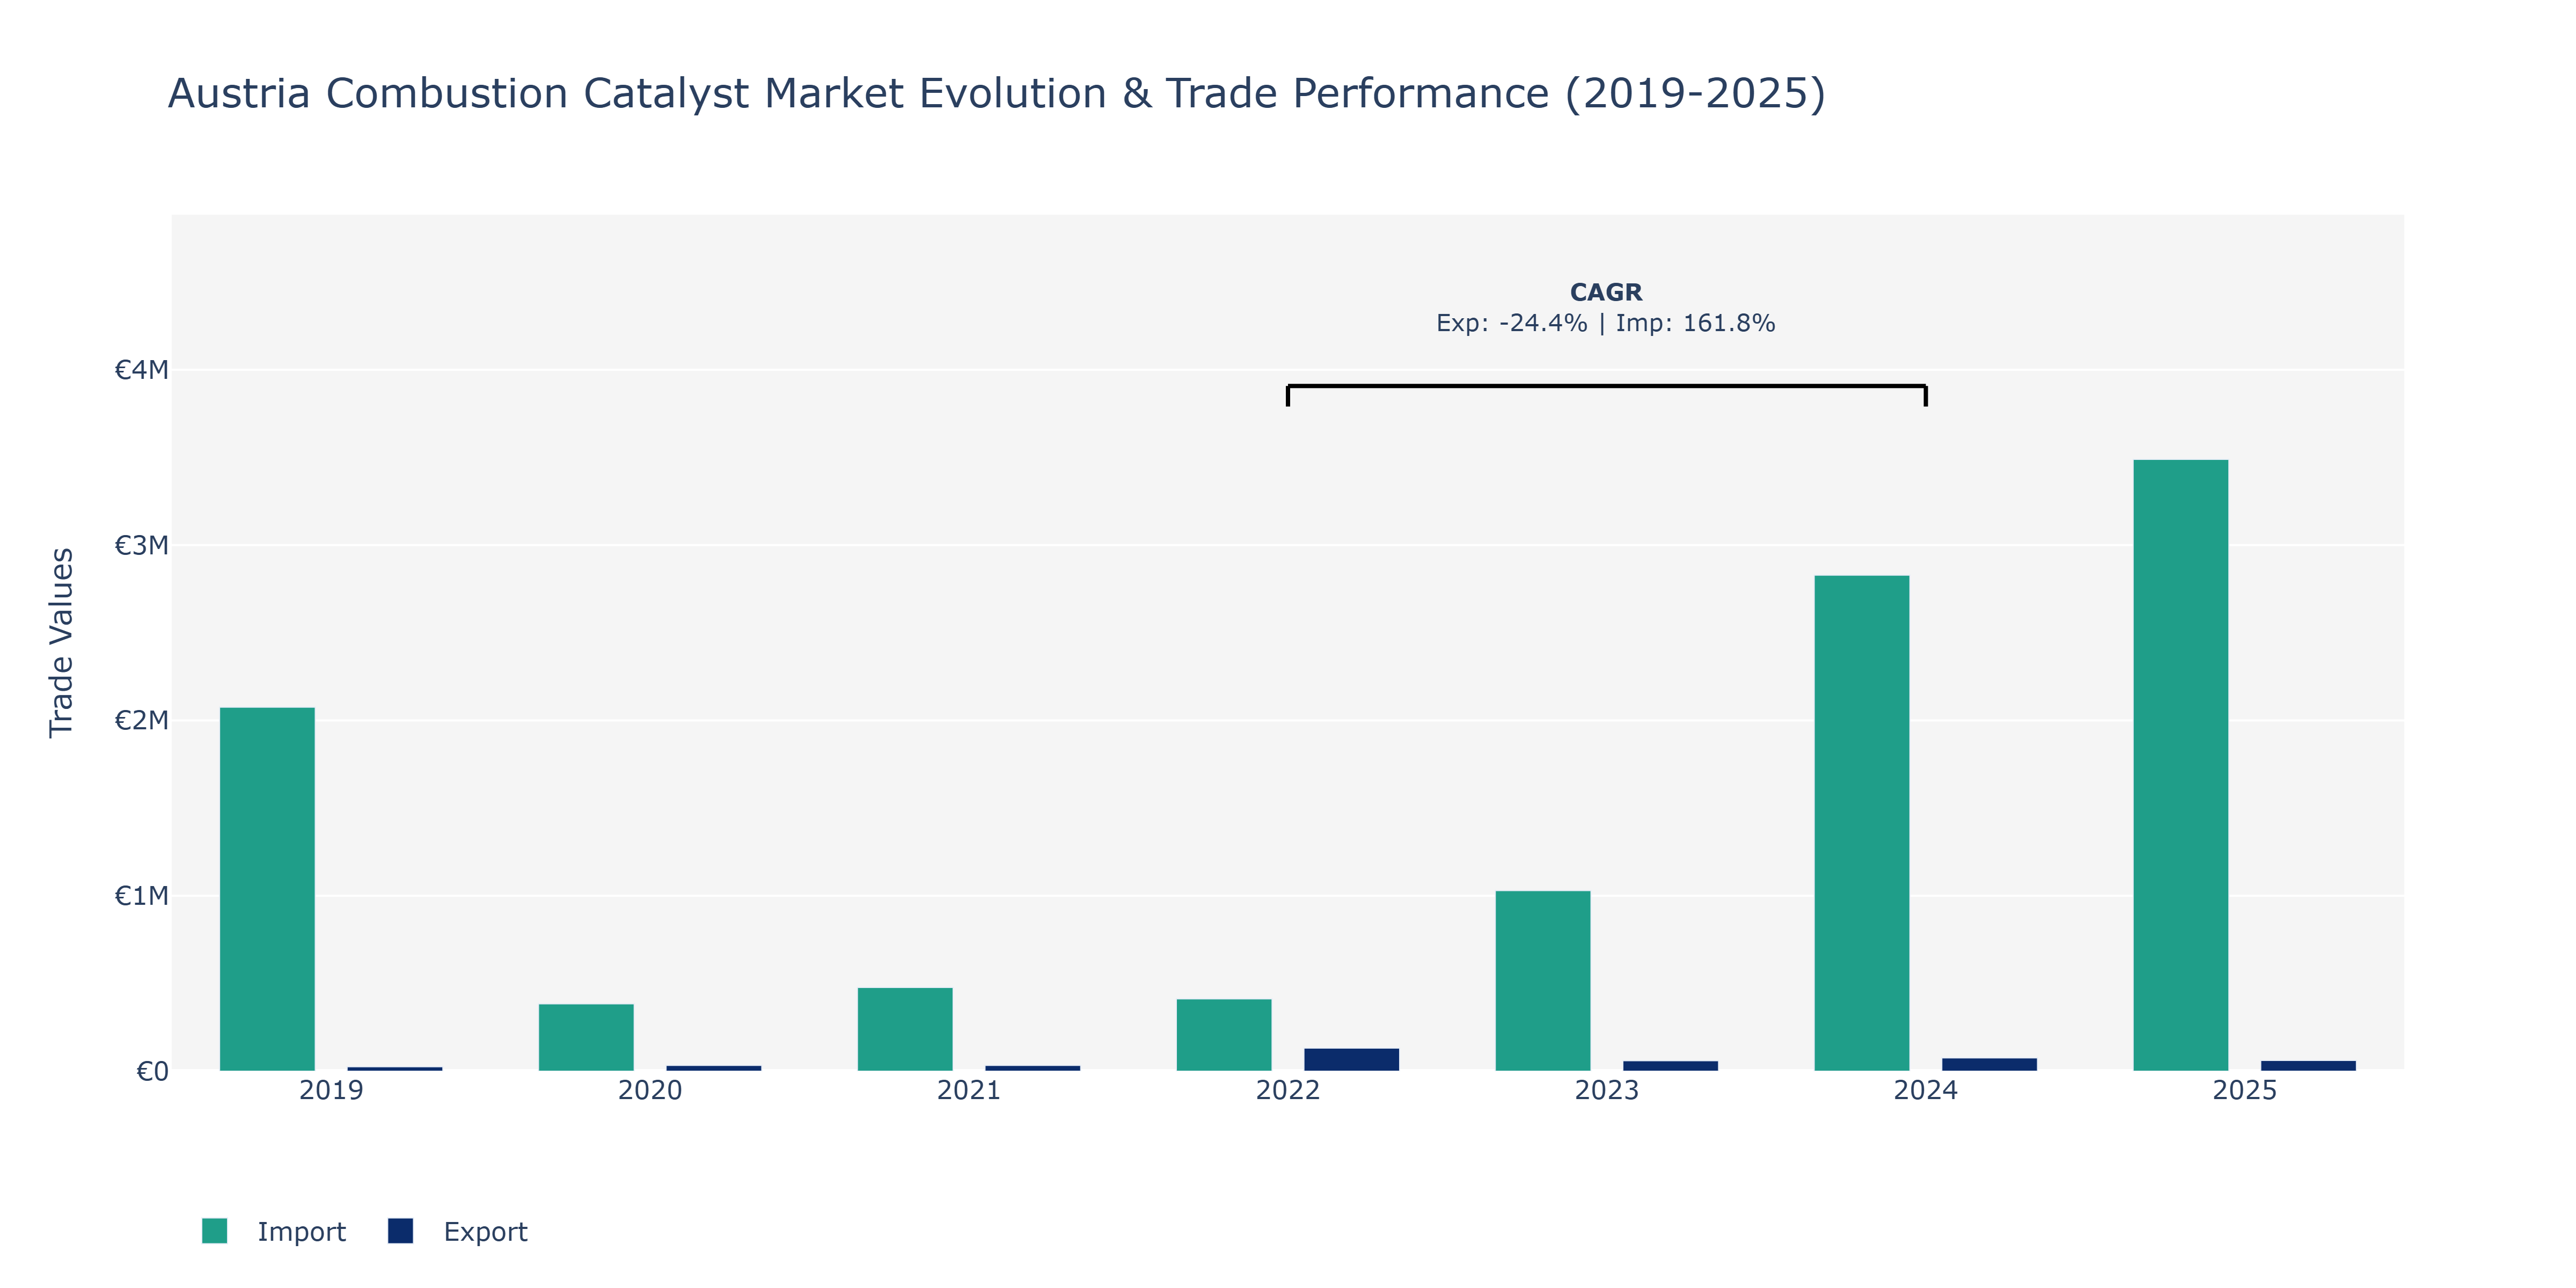Click the 2023 x-axis label

(x=1607, y=1090)
